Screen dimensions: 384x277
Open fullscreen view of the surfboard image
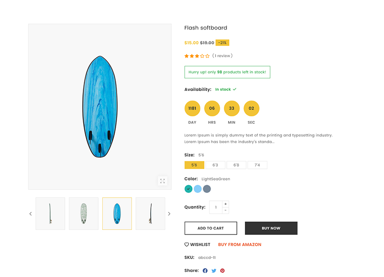163,181
